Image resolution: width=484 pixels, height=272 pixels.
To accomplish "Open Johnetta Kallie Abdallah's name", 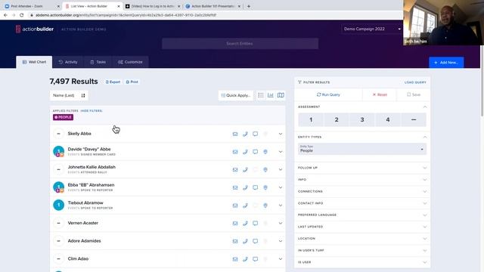I will [92, 167].
